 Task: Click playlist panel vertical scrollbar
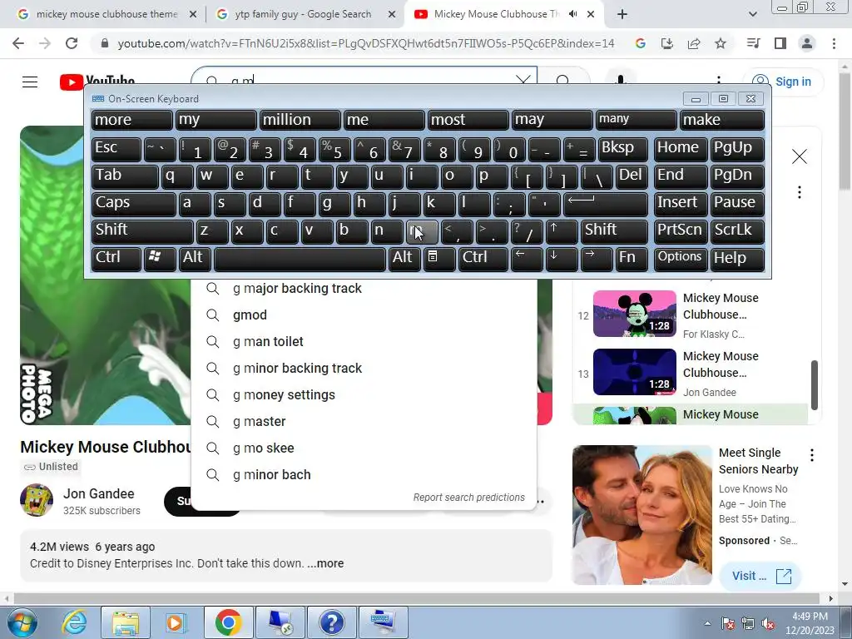pyautogui.click(x=814, y=384)
